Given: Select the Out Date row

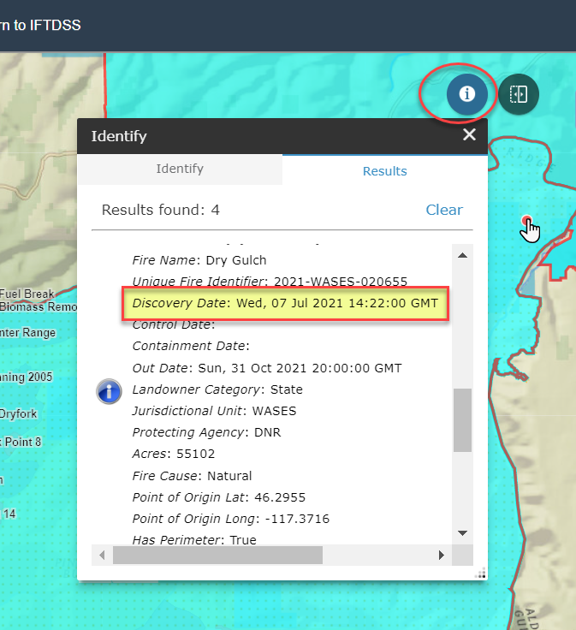Looking at the screenshot, I should point(267,368).
